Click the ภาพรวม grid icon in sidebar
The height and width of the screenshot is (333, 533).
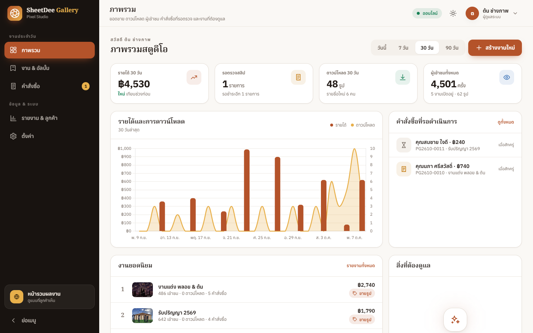pos(13,50)
